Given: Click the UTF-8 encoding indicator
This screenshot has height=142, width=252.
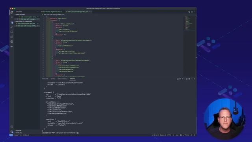Looking at the screenshot, I should [169, 135].
